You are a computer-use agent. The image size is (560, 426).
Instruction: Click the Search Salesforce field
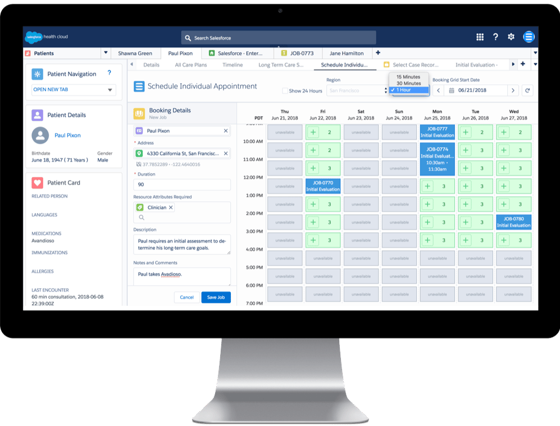click(279, 38)
